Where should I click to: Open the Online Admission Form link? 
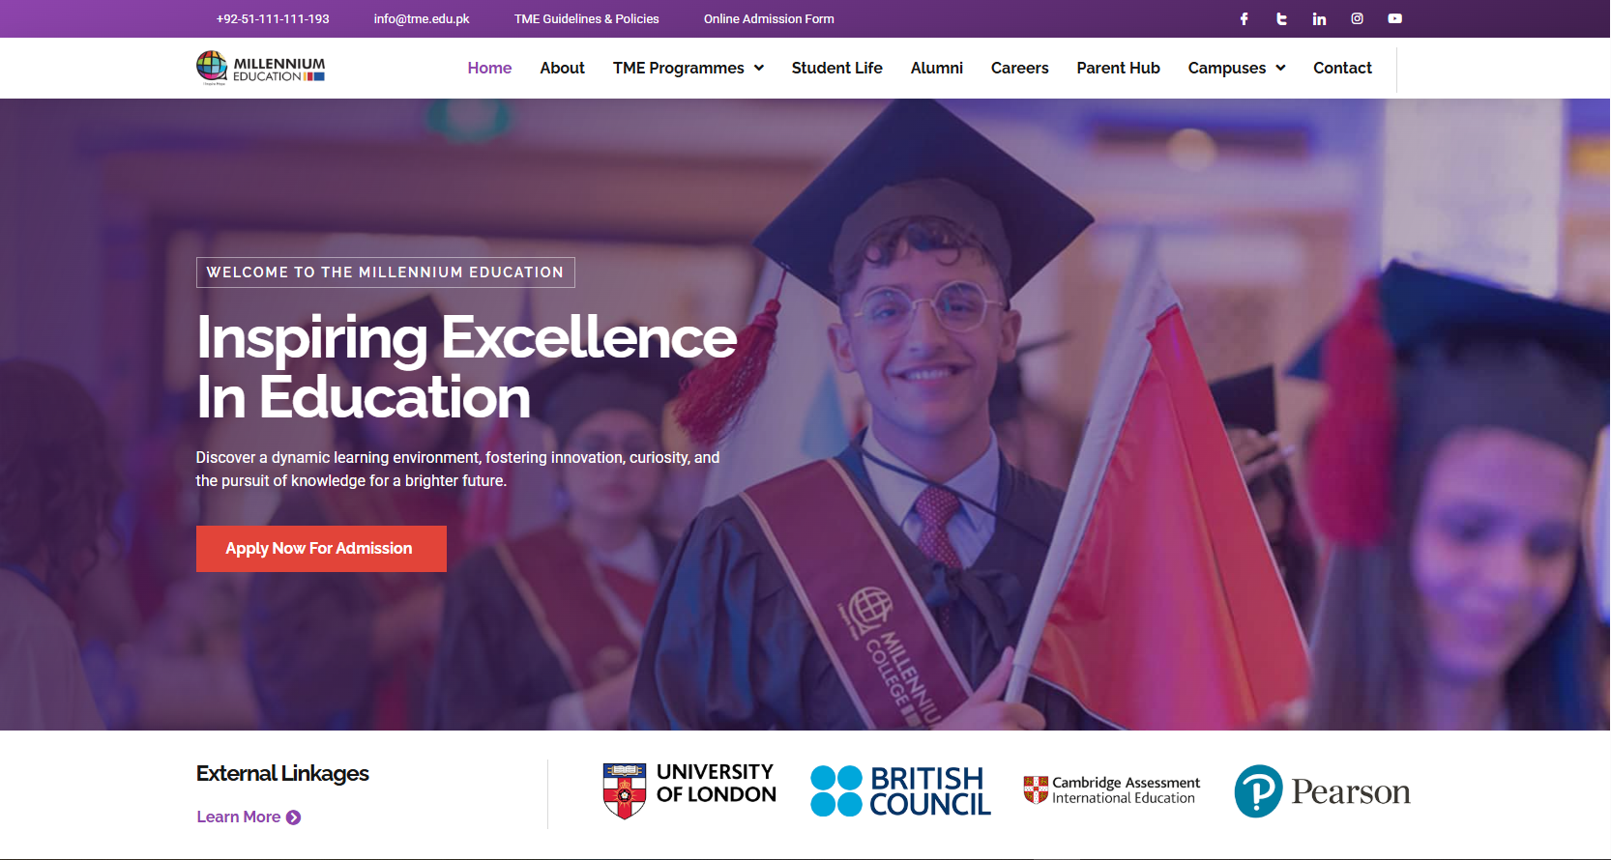tap(769, 18)
